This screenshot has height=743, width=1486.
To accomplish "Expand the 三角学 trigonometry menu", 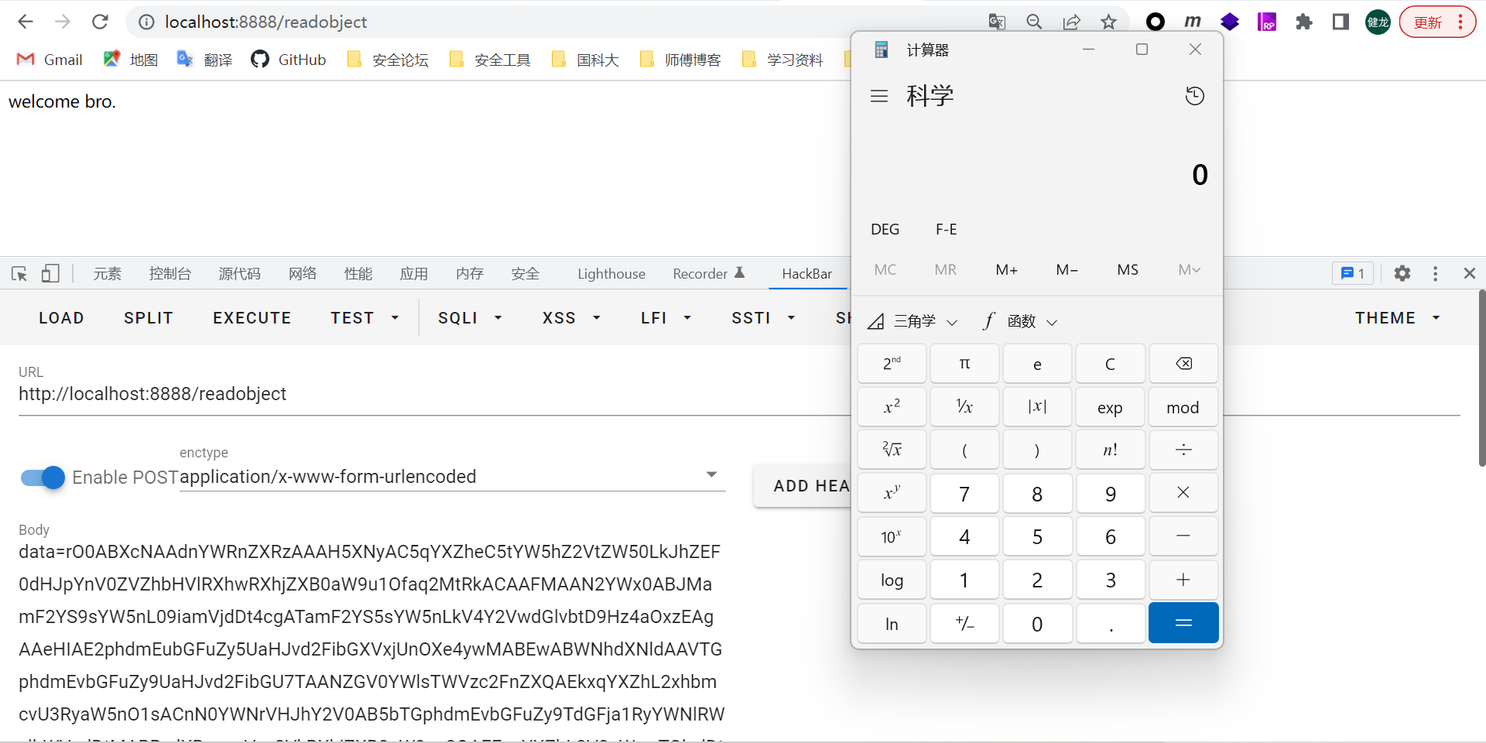I will point(913,321).
